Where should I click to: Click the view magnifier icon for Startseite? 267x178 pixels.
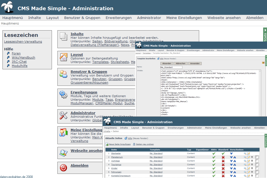pos(245,154)
